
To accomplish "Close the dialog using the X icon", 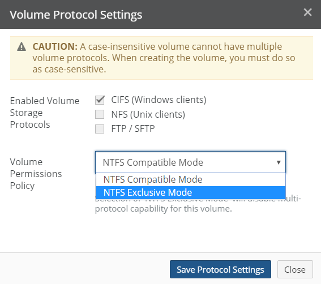I will 307,12.
